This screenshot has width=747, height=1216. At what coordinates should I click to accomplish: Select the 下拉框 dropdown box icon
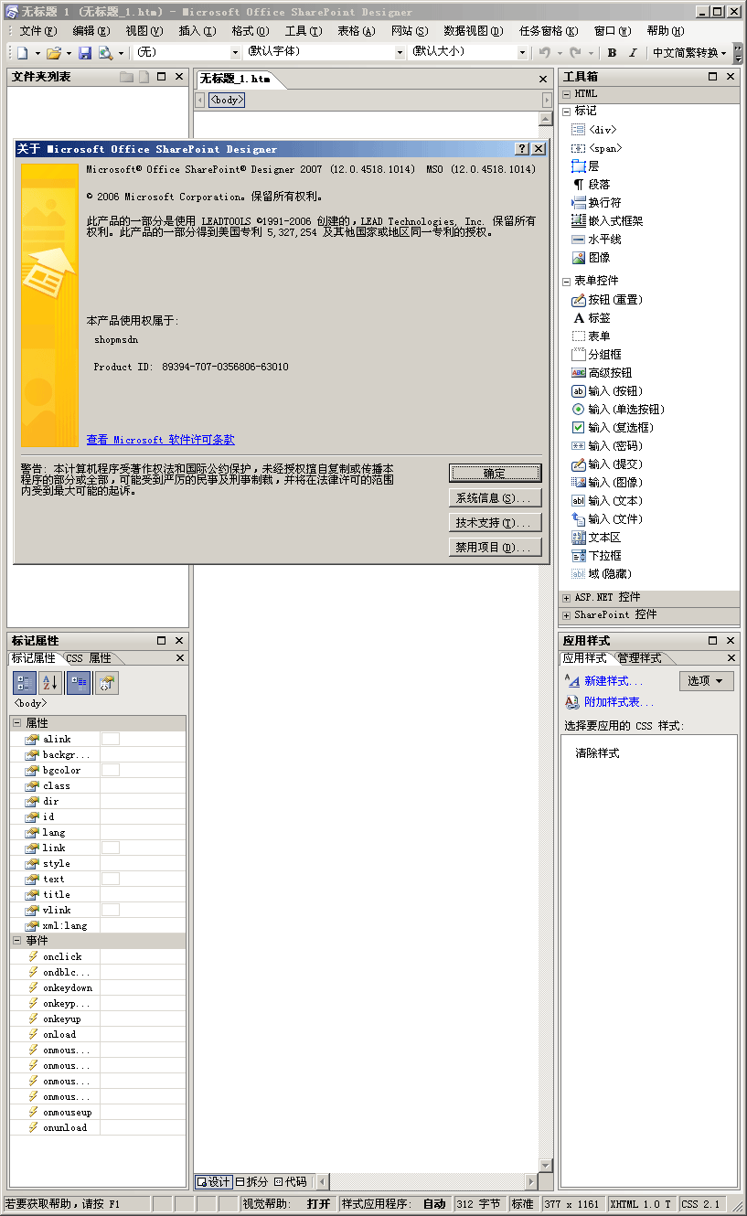coord(578,556)
